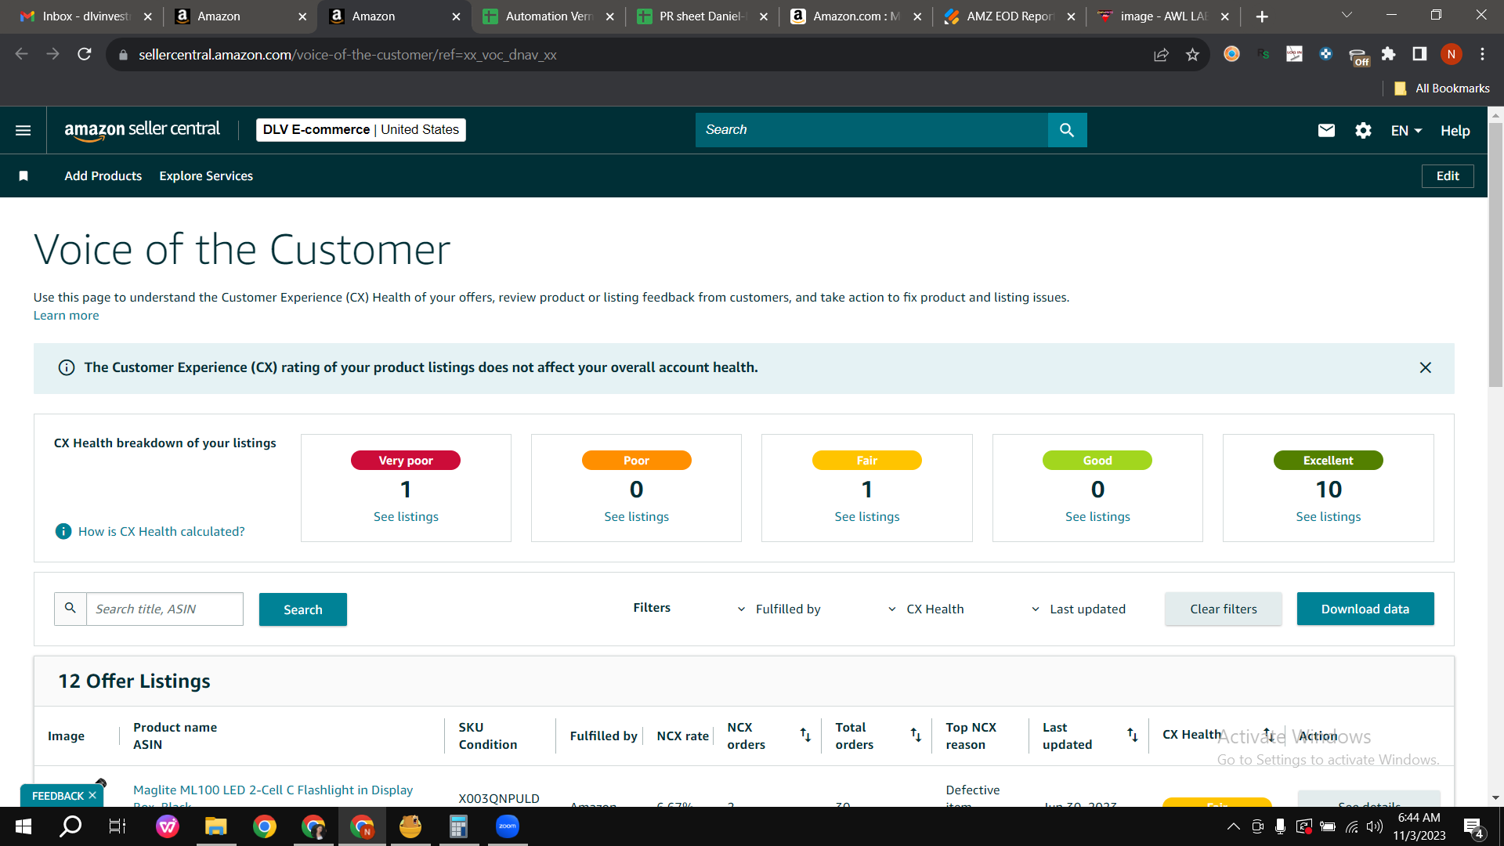Switch to AMZ EOD Report tab
Viewport: 1504px width, 846px height.
coord(1010,16)
